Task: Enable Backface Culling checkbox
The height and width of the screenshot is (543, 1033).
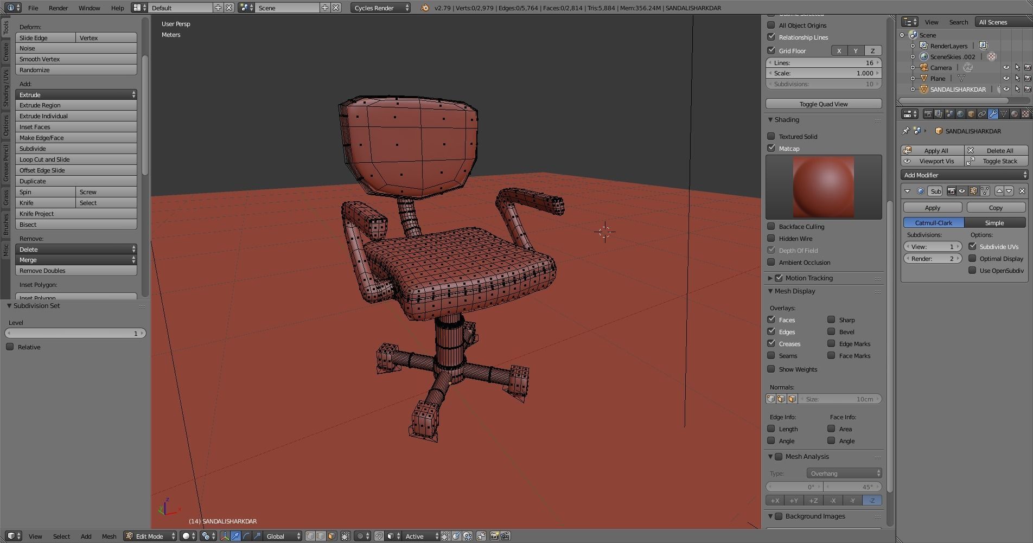Action: coord(771,226)
